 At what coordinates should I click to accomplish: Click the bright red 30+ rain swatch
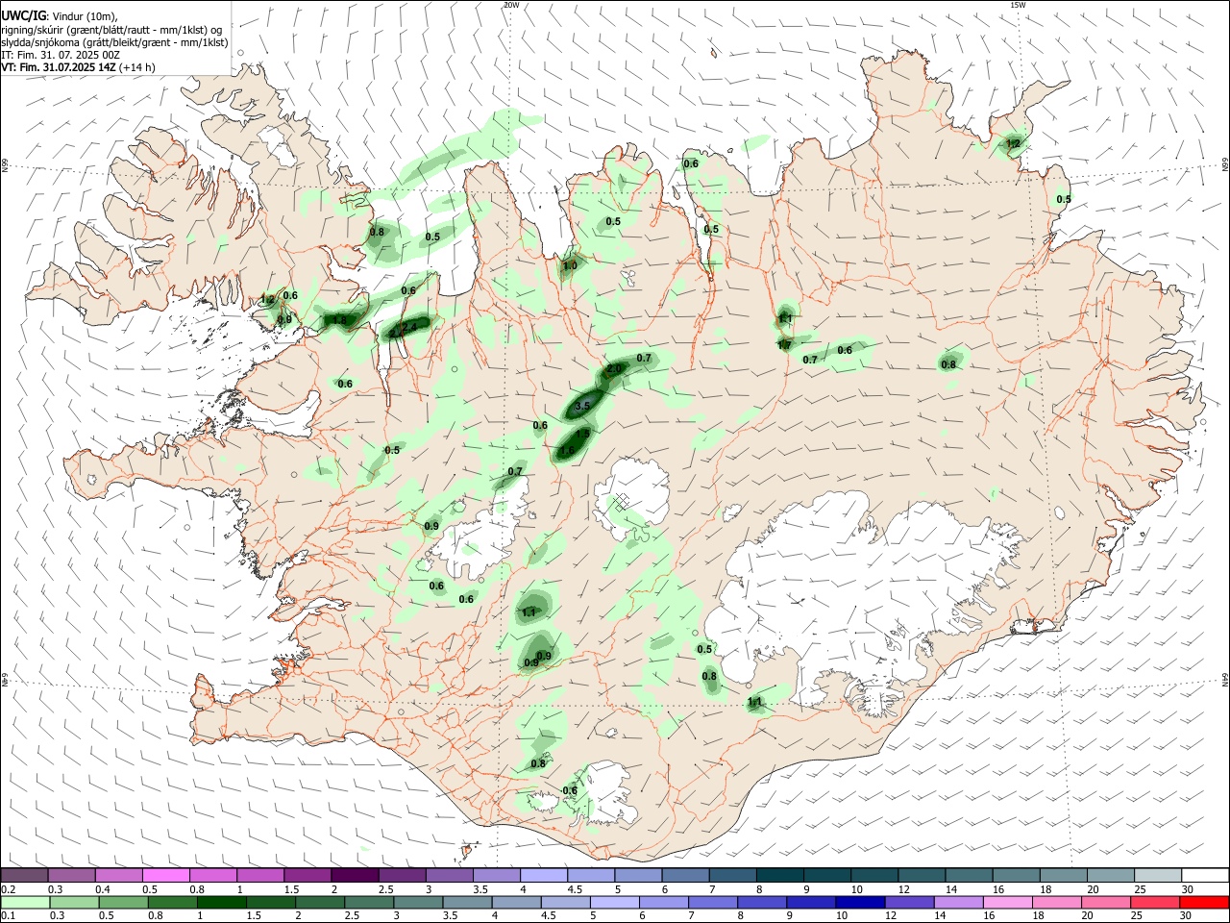[x=1203, y=902]
